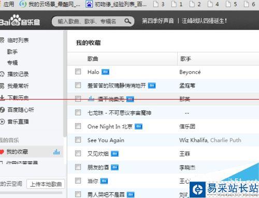Image resolution: width=259 pixels, height=198 pixels.
Task: Click artist 王菲 link
Action: 184,154
